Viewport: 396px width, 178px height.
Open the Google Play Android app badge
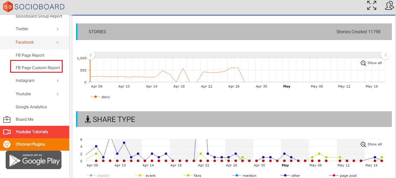[x=34, y=160]
